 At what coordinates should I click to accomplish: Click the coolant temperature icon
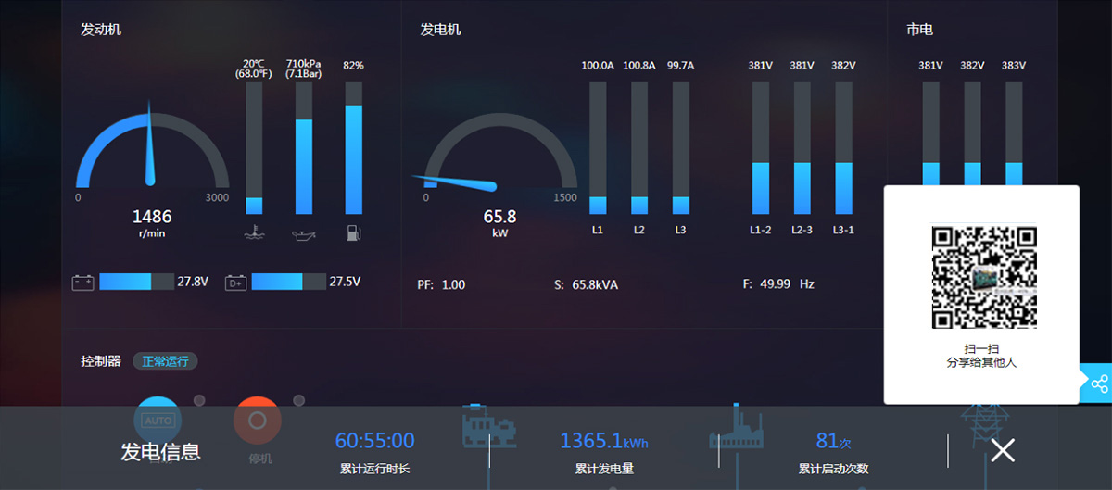pyautogui.click(x=253, y=232)
